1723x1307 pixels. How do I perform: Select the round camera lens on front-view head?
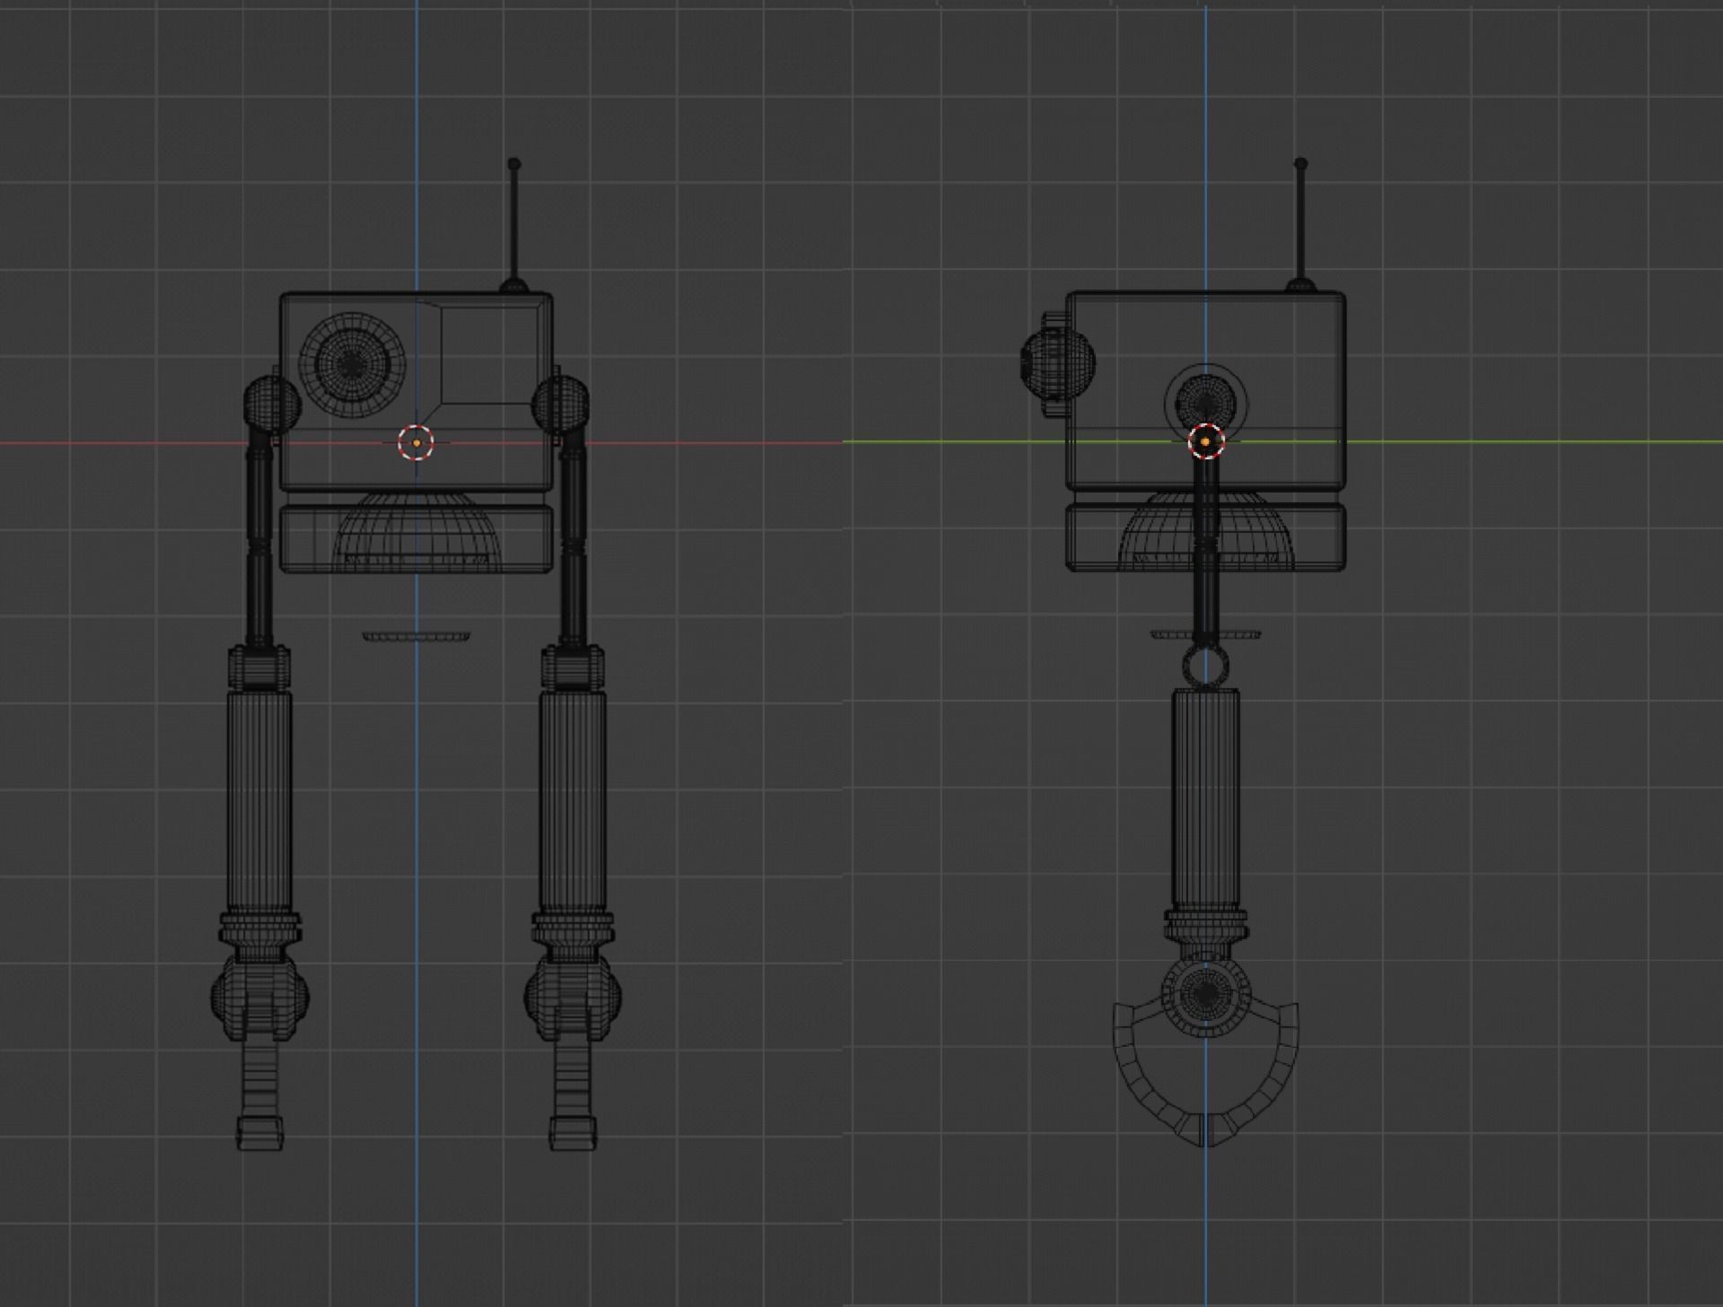coord(352,364)
